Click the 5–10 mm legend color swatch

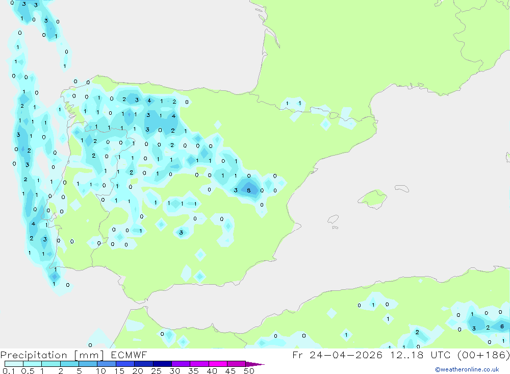coord(88,364)
